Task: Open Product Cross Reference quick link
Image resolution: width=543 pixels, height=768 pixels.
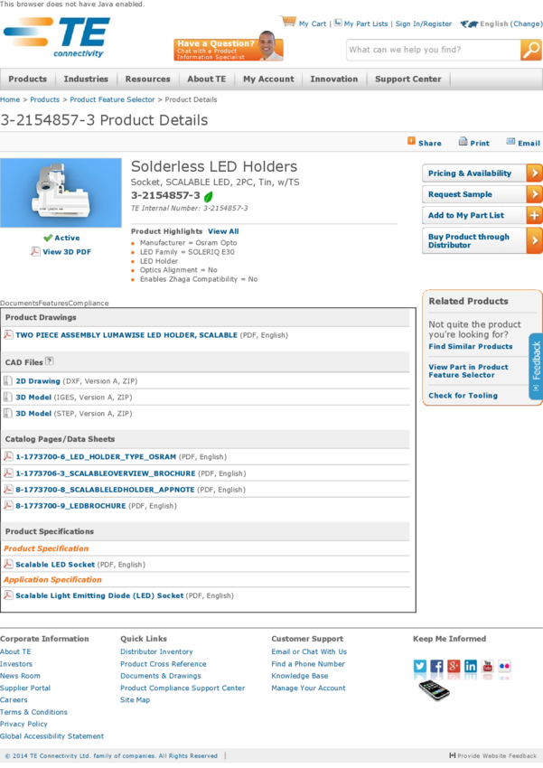Action: pos(163,664)
